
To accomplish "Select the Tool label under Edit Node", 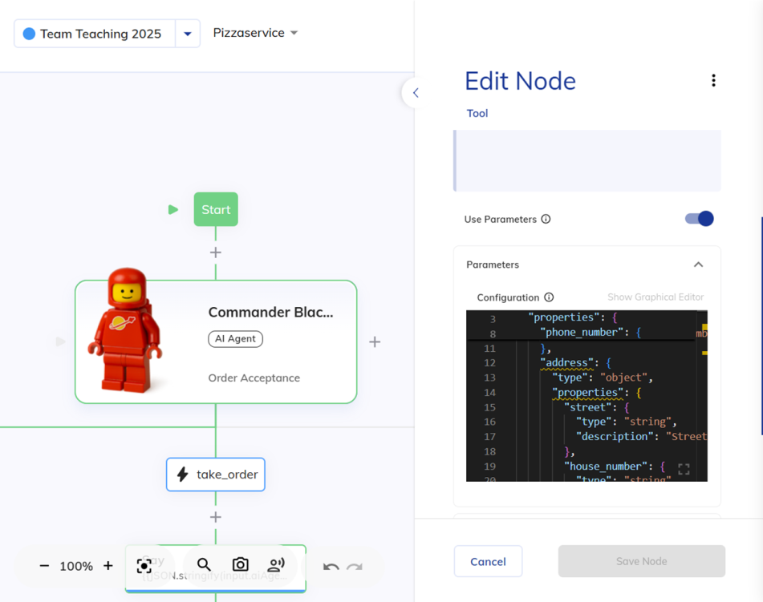I will (477, 113).
